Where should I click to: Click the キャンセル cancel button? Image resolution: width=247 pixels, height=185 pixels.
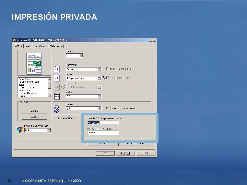[x=126, y=153]
